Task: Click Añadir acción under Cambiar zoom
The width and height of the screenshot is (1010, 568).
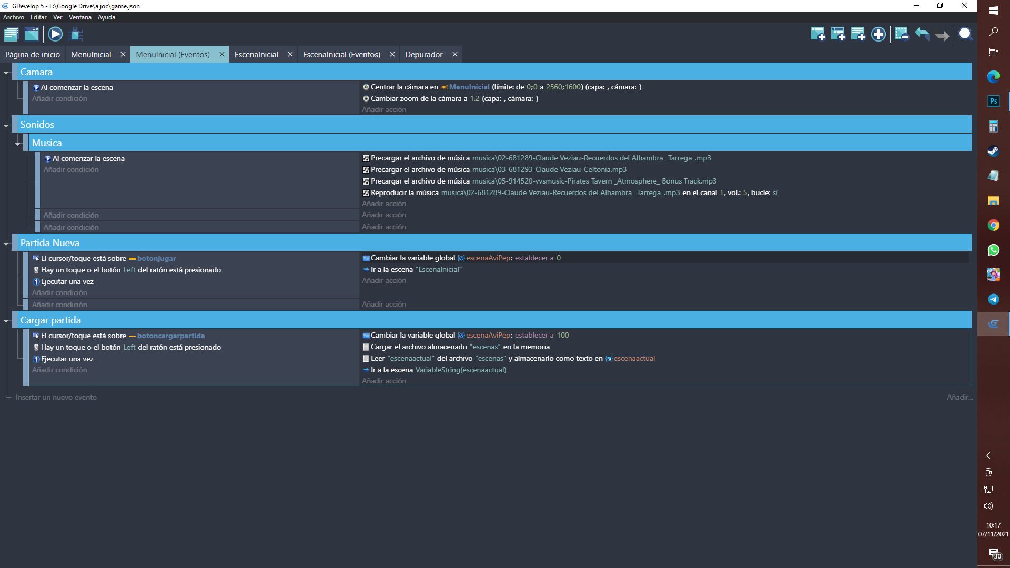Action: 384,110
